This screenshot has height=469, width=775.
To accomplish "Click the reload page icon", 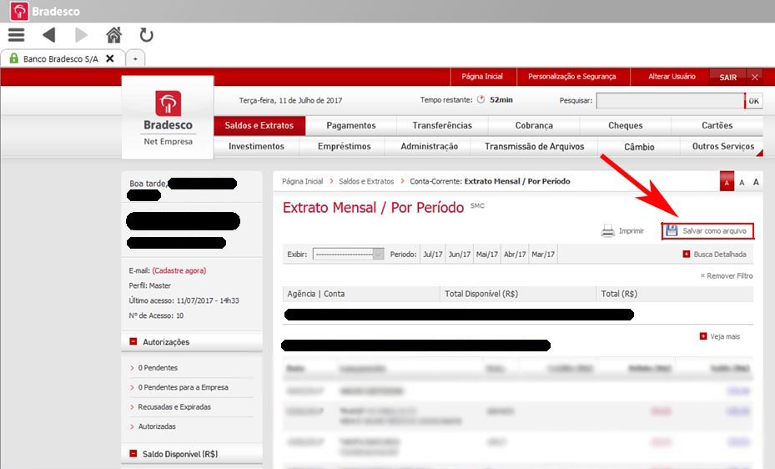I will [x=146, y=35].
